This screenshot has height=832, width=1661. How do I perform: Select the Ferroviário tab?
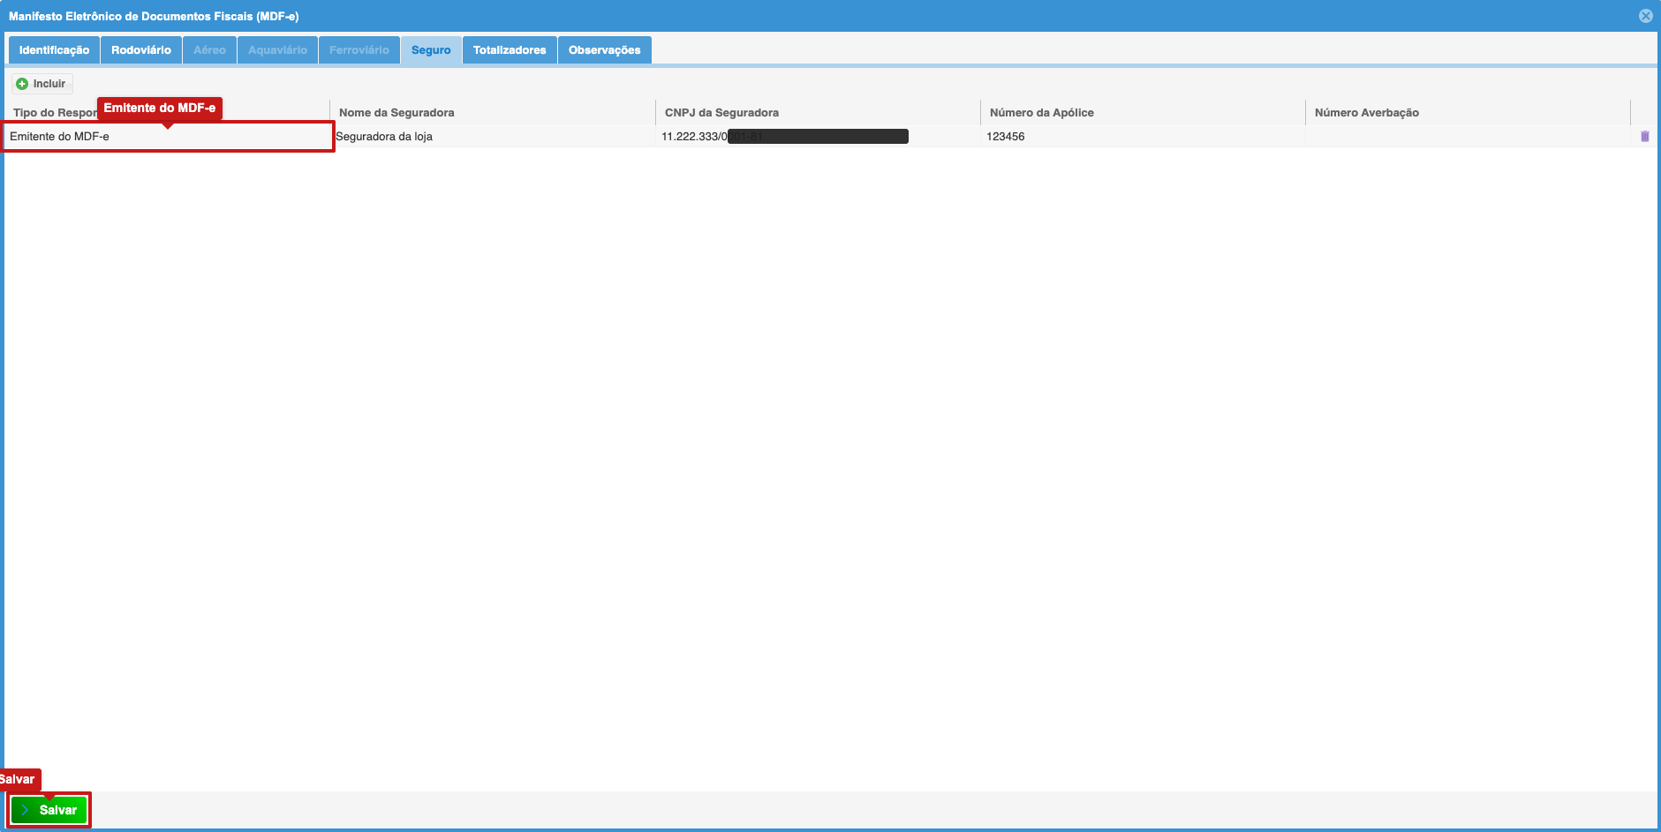pyautogui.click(x=359, y=50)
